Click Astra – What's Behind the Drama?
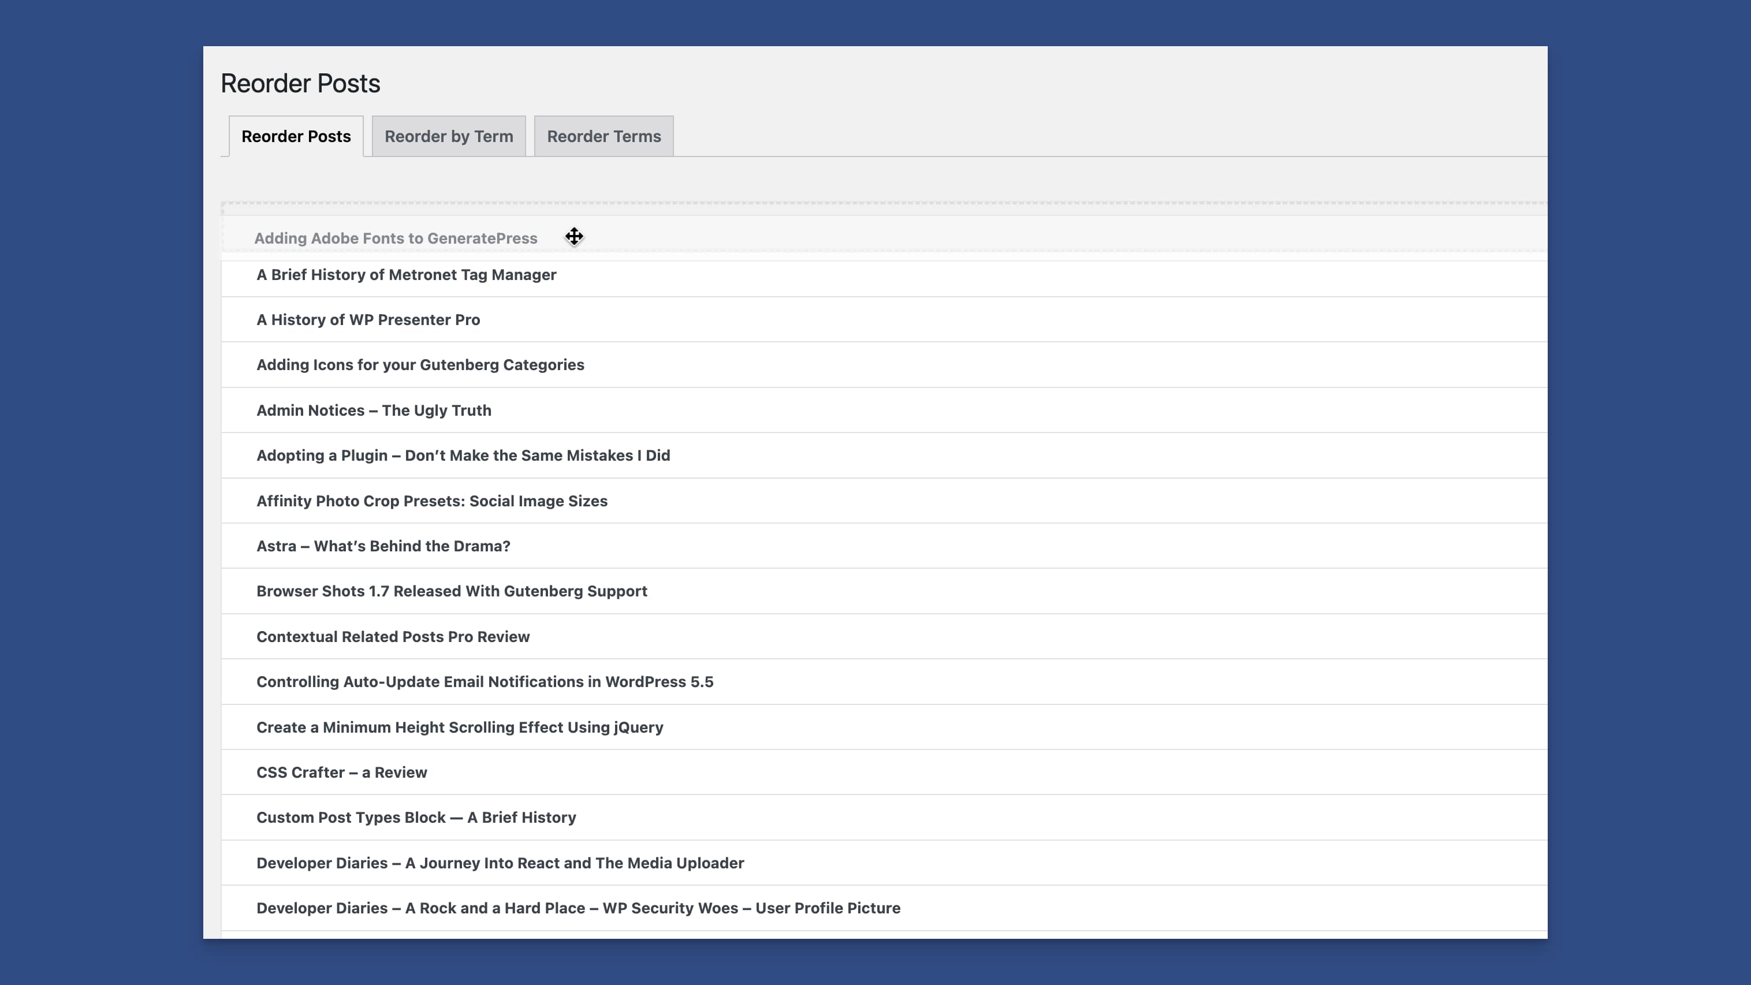The height and width of the screenshot is (985, 1751). tap(383, 547)
